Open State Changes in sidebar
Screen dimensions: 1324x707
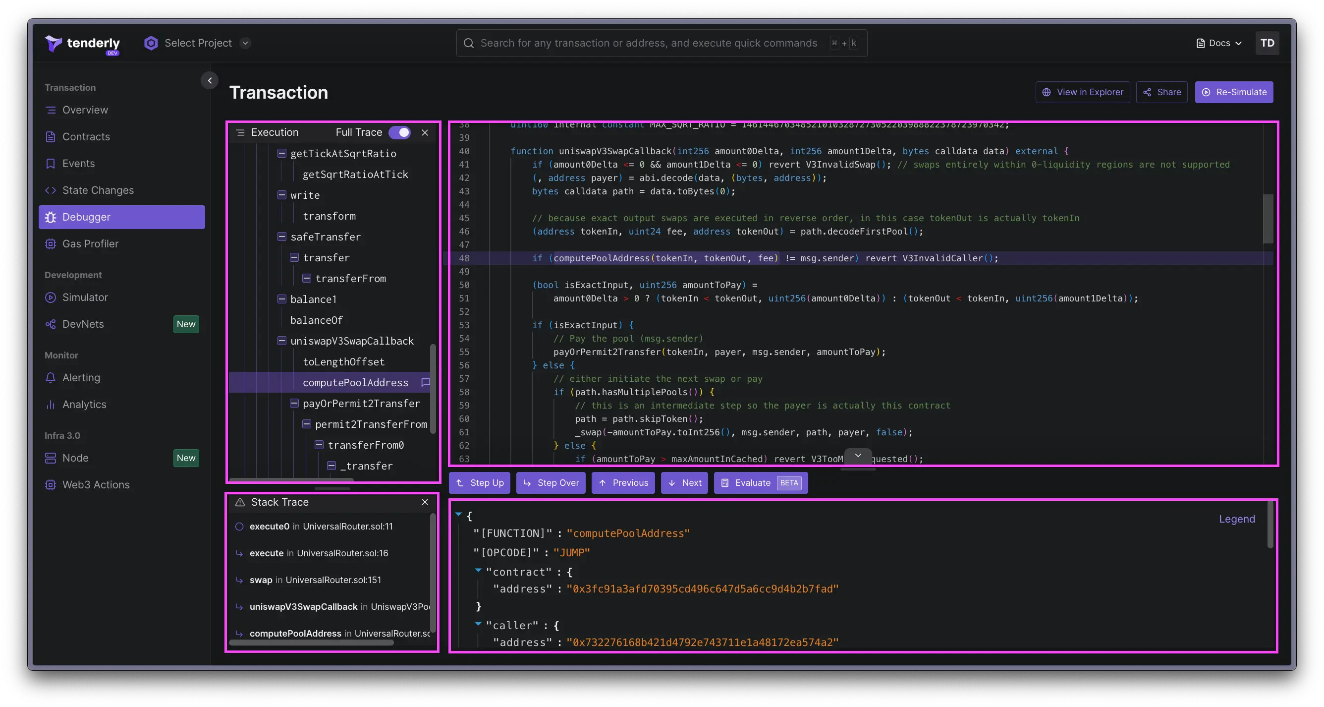(122, 190)
